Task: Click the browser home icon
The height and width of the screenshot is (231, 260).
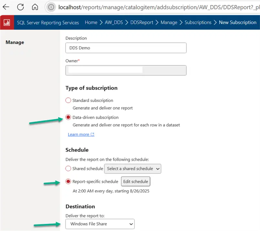Action: pyautogui.click(x=35, y=7)
